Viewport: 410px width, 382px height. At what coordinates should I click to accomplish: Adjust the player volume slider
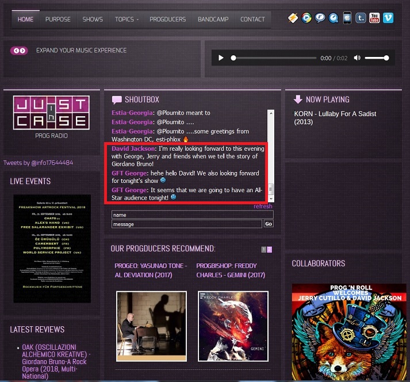pyautogui.click(x=377, y=58)
